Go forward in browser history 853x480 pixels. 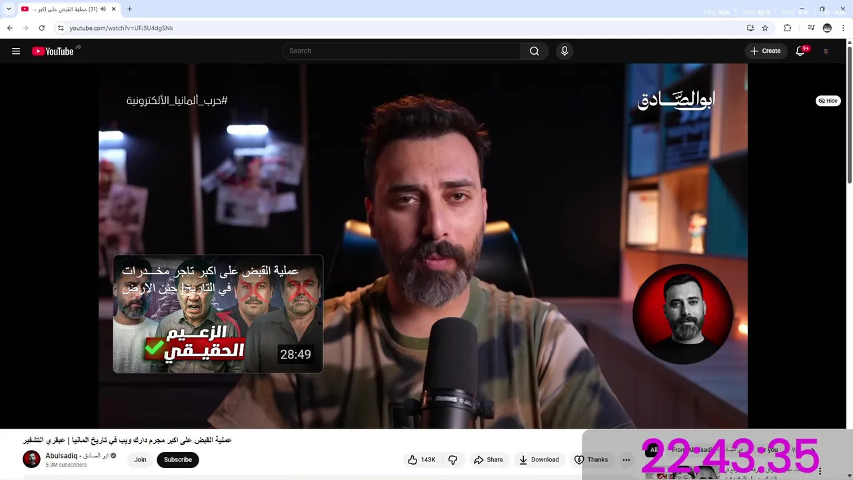tap(25, 28)
